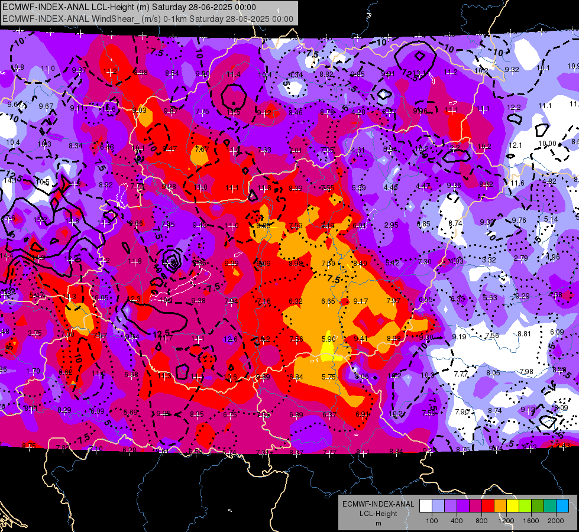Click the orange legend swatch
579x532 pixels.
[x=500, y=506]
